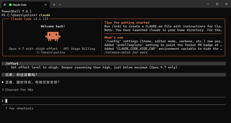Click the reply '活着，随时待命。有啥任务安排？'

32,82
